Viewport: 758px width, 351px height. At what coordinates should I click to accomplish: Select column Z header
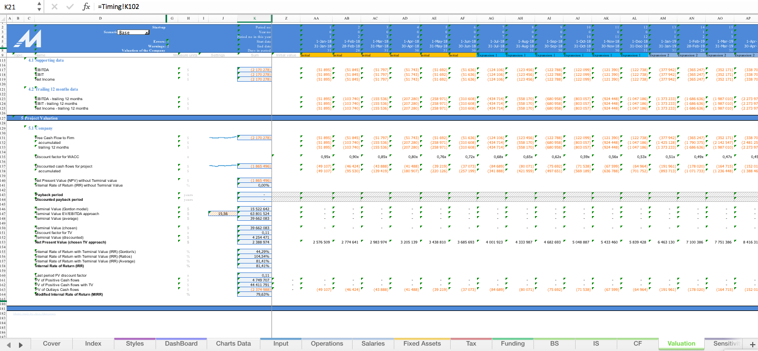(286, 18)
